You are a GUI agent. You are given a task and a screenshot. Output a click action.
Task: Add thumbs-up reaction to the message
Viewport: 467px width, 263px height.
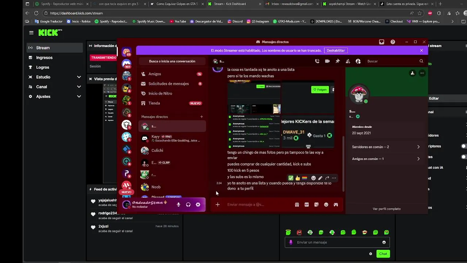[298, 178]
